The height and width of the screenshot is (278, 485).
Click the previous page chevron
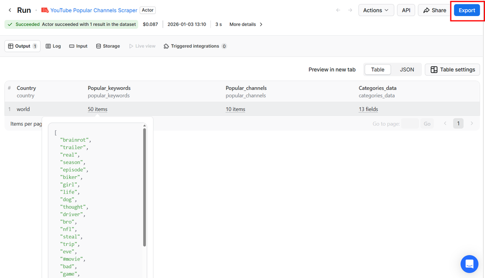coord(445,124)
